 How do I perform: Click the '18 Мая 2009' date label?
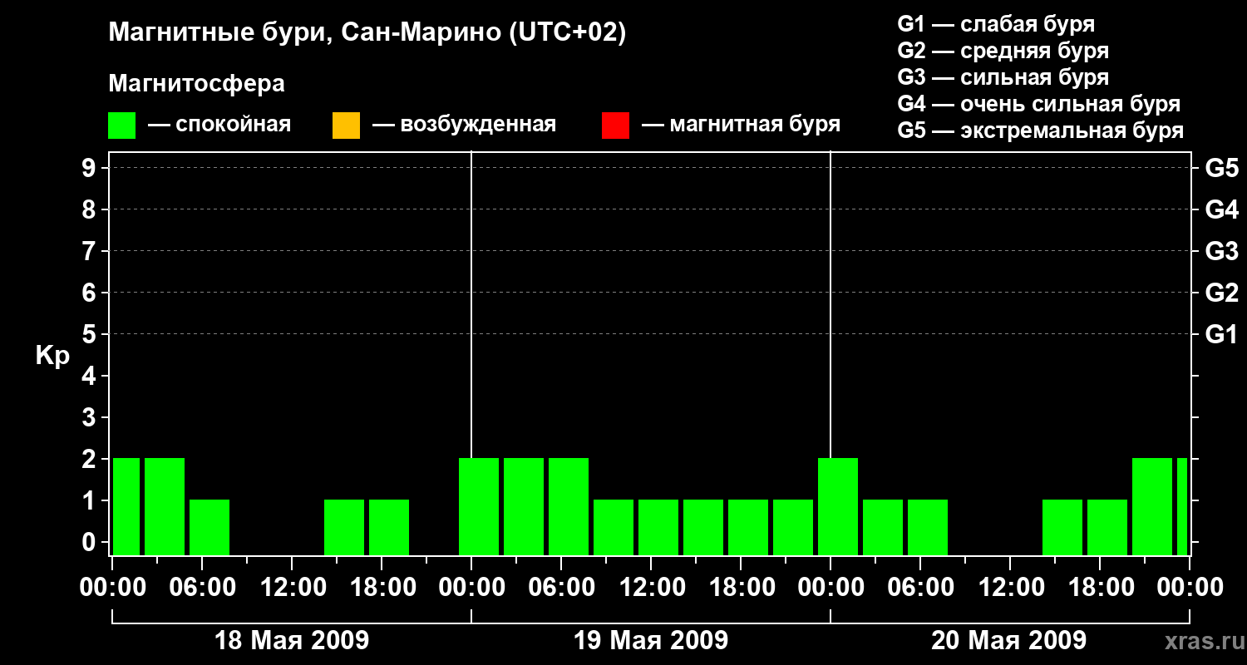click(x=292, y=640)
